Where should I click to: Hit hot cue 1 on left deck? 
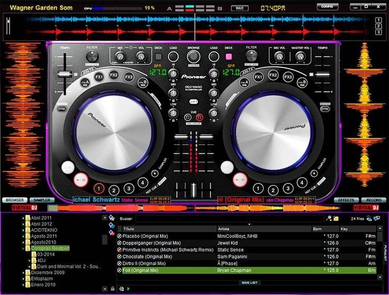click(99, 189)
